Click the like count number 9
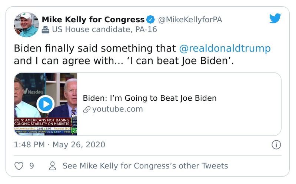 (x=31, y=166)
